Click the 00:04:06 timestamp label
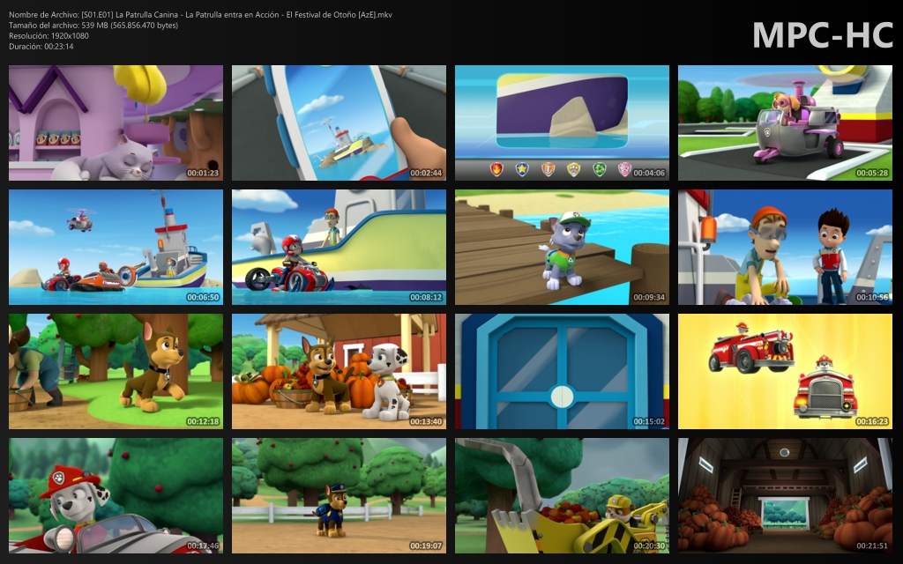 pyautogui.click(x=649, y=173)
